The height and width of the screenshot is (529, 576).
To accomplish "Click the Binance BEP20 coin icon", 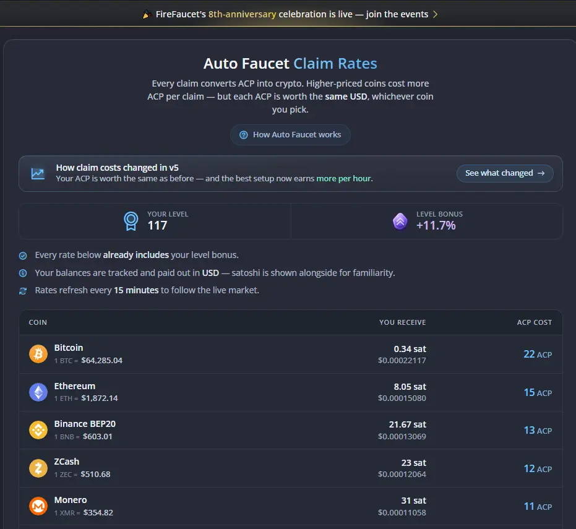I will [x=38, y=430].
